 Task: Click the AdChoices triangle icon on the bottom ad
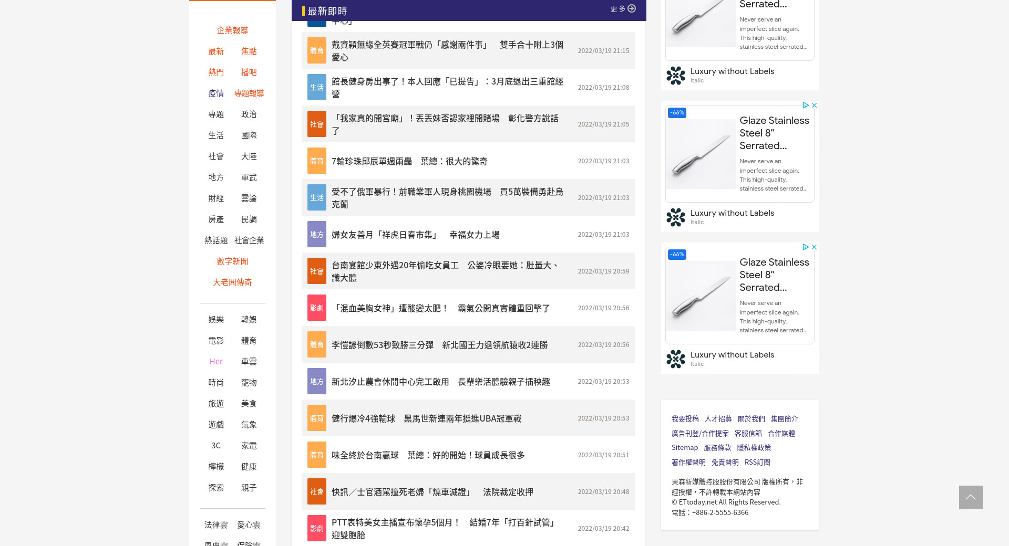[x=805, y=247]
